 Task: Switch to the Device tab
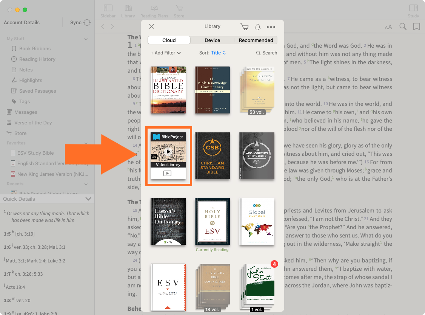(x=212, y=40)
